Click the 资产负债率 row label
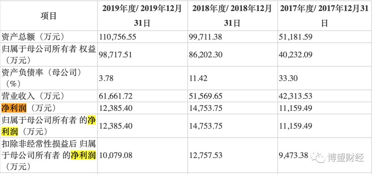 pyautogui.click(x=42, y=78)
